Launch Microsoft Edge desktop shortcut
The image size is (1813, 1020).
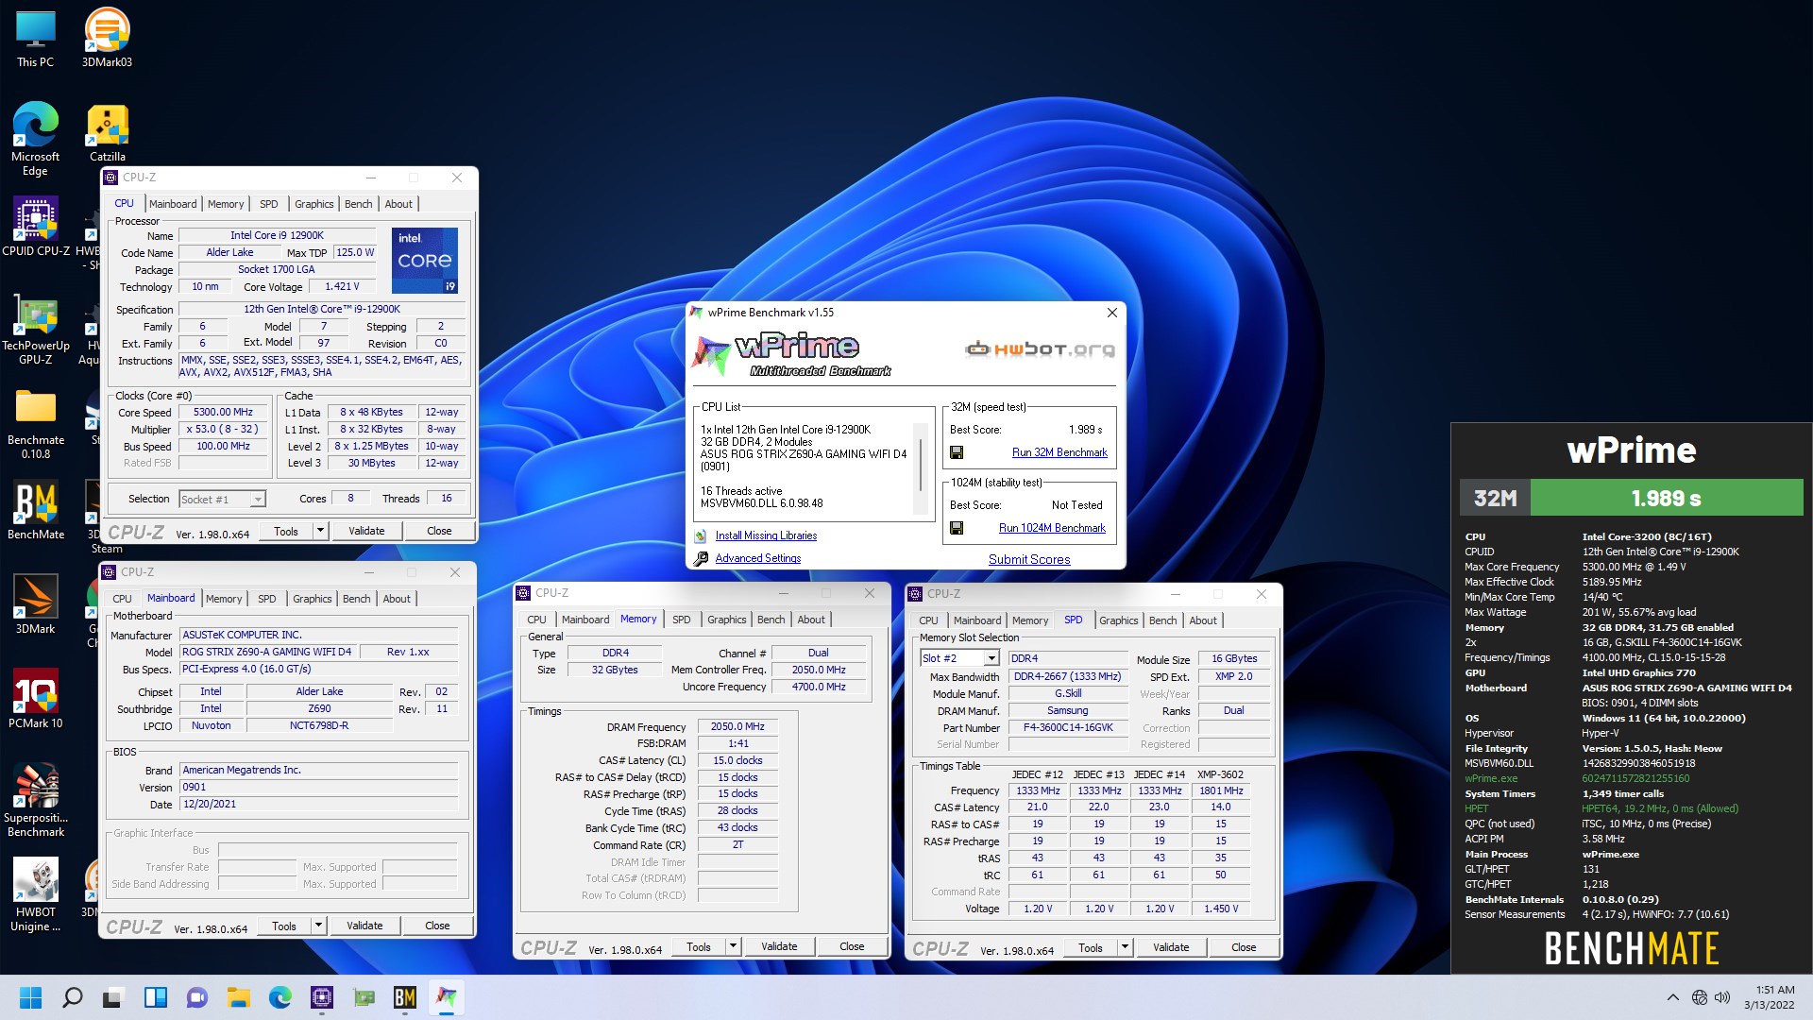[x=35, y=139]
